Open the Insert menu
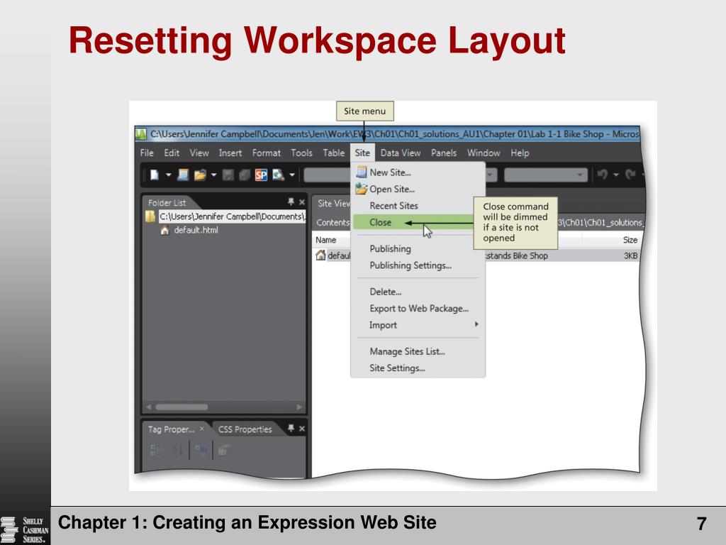 (x=230, y=153)
